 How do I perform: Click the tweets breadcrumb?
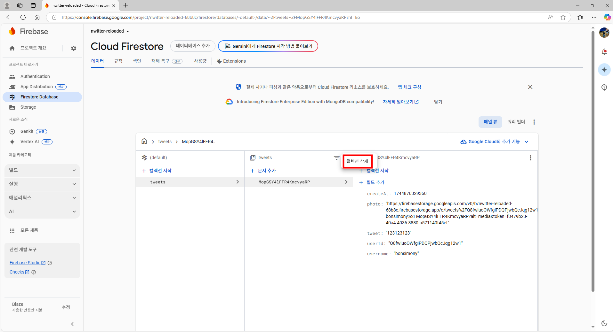(x=165, y=142)
